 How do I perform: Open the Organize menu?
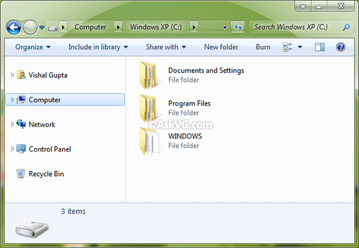click(x=33, y=47)
